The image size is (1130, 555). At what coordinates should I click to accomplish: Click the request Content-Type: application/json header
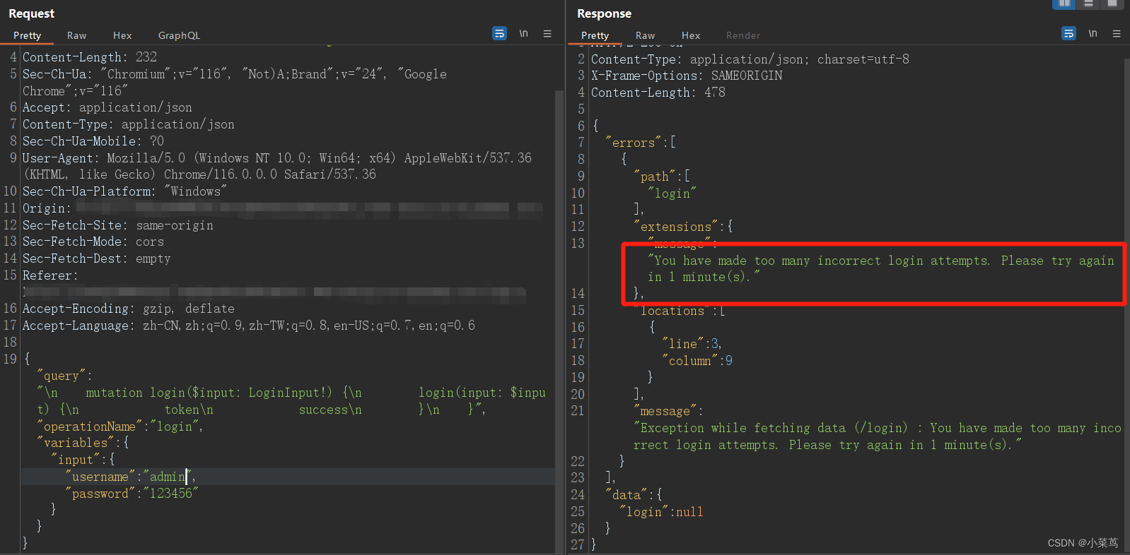tap(129, 124)
